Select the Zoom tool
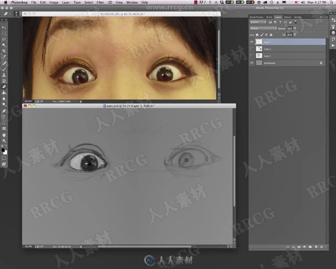 4,141
